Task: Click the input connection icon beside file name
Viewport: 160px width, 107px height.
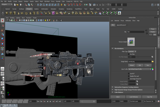Action: [146, 30]
